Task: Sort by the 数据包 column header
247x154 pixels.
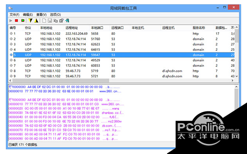Action: [x=222, y=28]
